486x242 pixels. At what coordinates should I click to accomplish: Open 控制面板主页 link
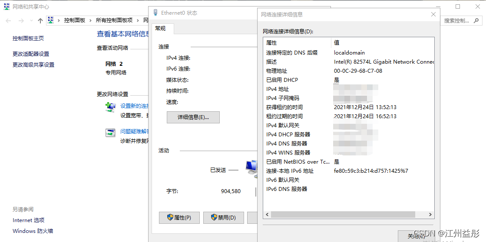tap(28, 39)
